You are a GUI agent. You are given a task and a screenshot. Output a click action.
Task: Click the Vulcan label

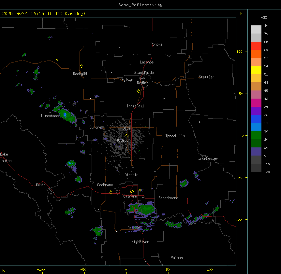point(177,258)
